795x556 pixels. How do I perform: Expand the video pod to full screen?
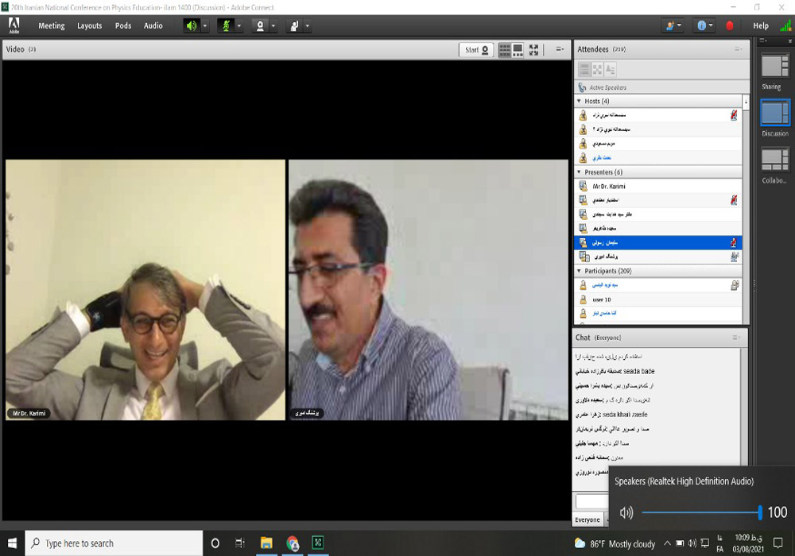(x=533, y=49)
